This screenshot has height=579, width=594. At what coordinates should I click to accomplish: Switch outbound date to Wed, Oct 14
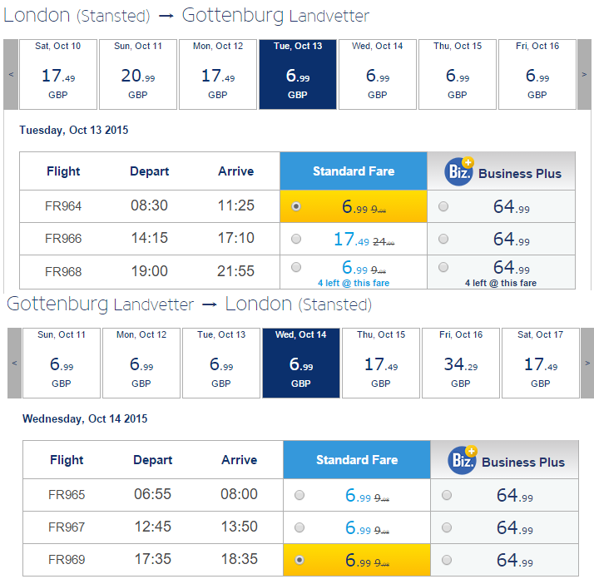[378, 74]
